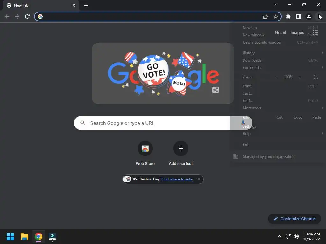
Task: Toggle the side panel icon
Action: coord(299,17)
